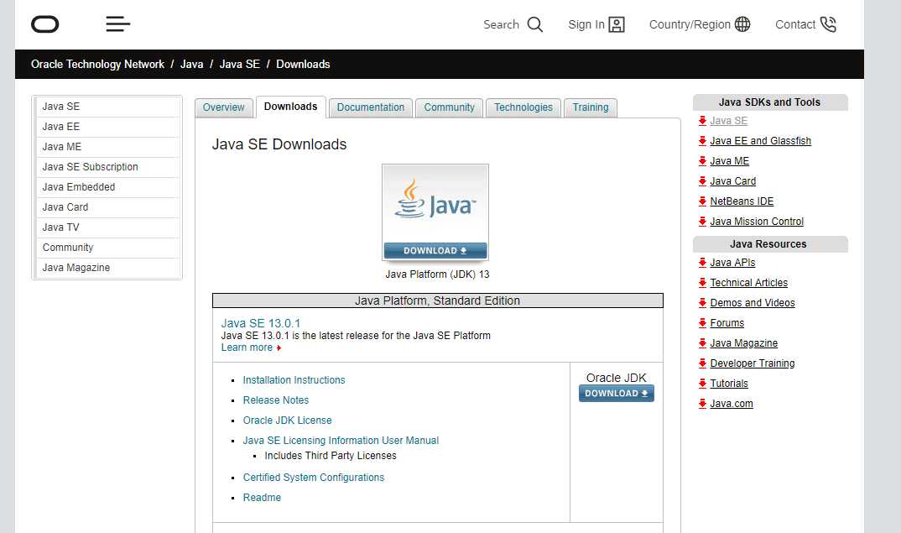Open the Technologies tab
901x533 pixels.
[523, 107]
